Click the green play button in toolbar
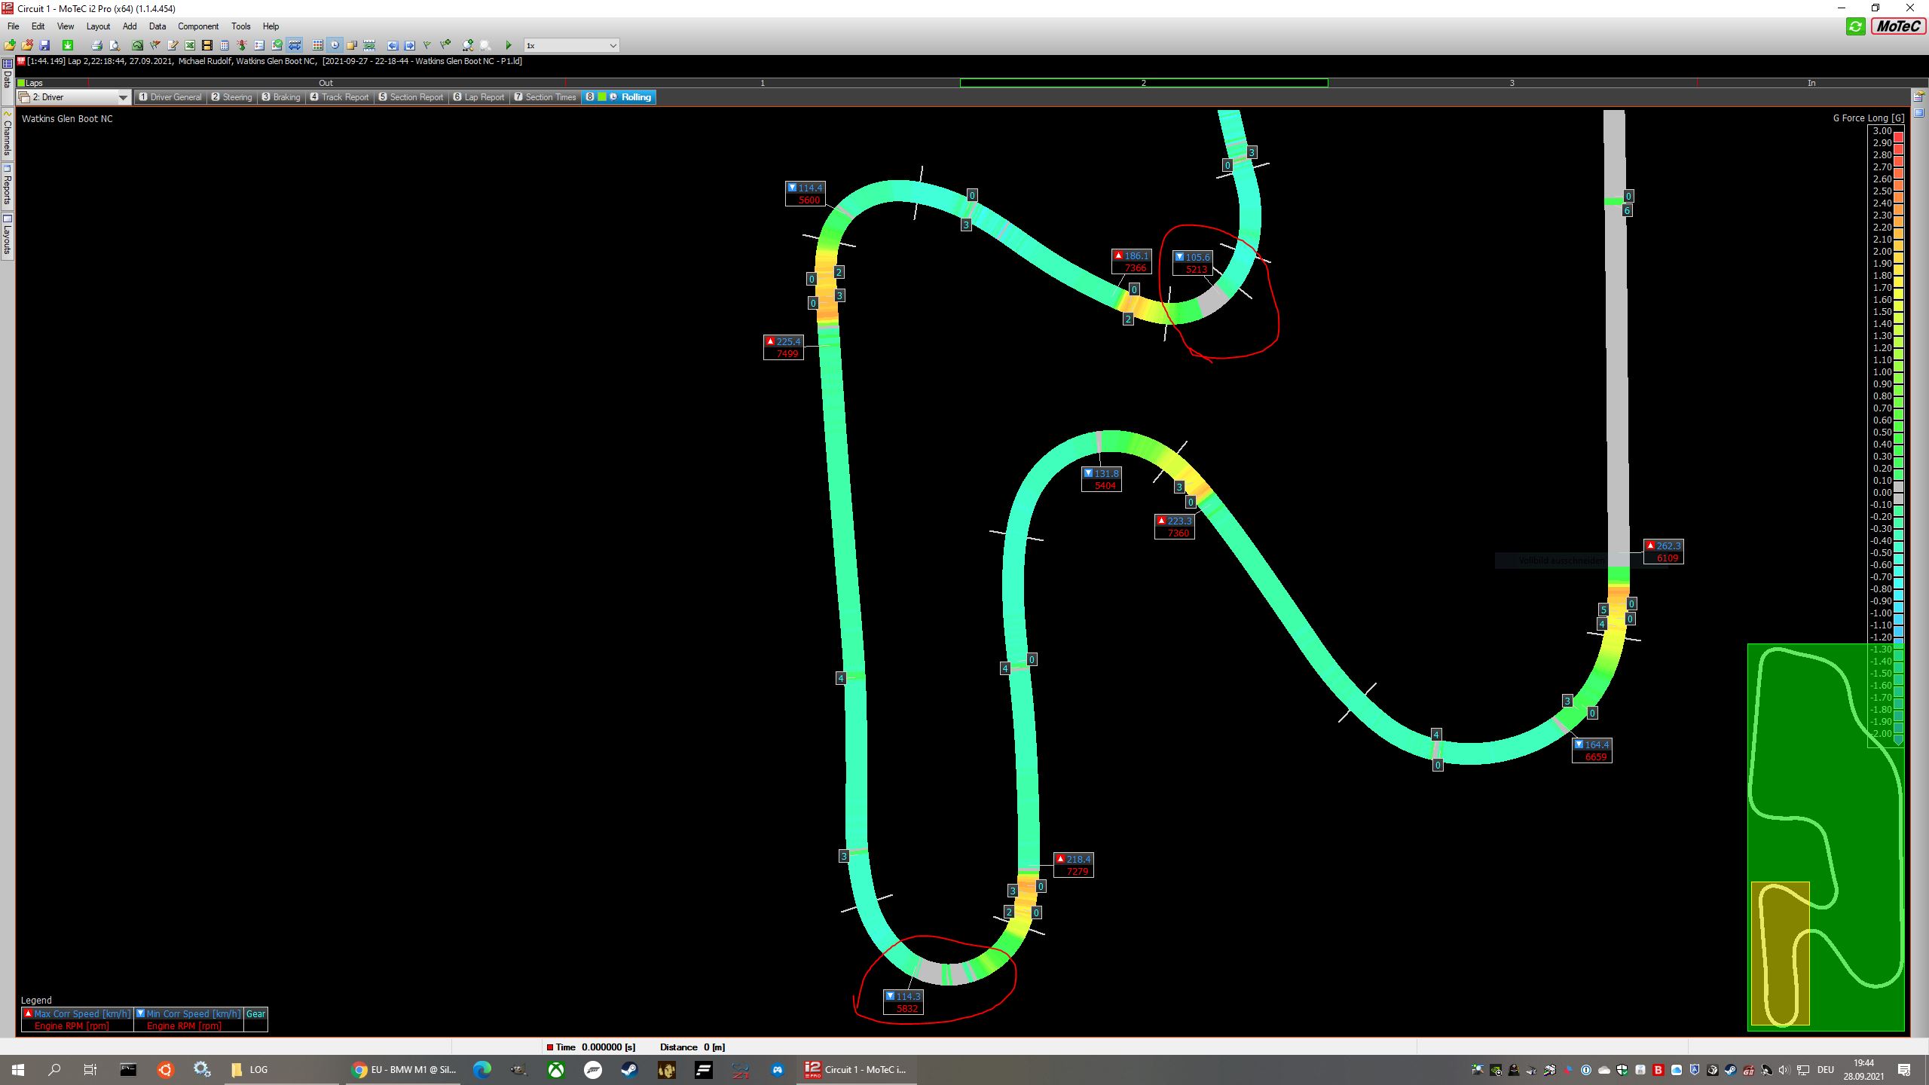This screenshot has height=1085, width=1929. point(509,45)
